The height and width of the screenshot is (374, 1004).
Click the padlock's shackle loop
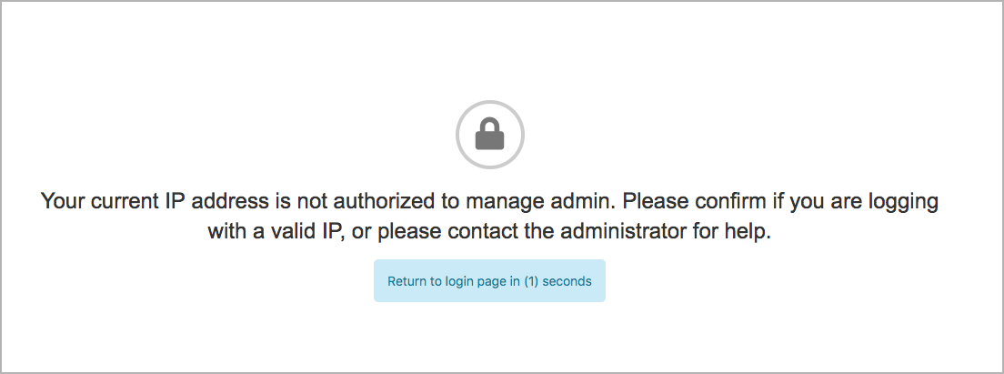point(490,124)
